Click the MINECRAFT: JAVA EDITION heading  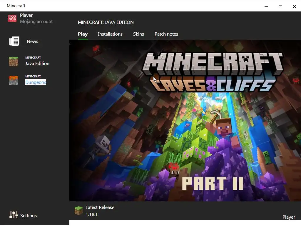tap(106, 22)
